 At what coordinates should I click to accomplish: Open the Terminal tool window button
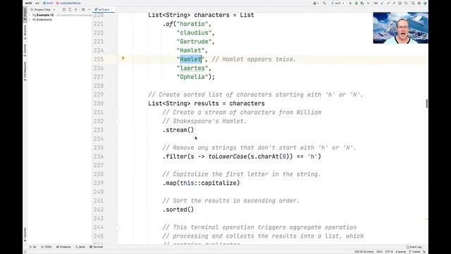[x=97, y=247]
